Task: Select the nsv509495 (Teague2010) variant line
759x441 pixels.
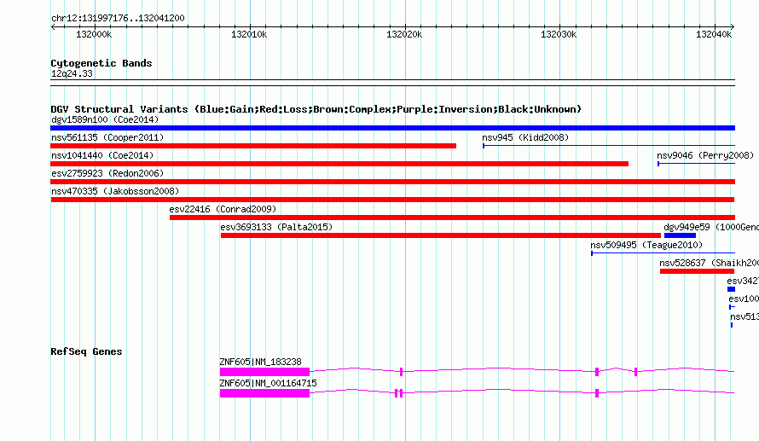Action: point(663,253)
